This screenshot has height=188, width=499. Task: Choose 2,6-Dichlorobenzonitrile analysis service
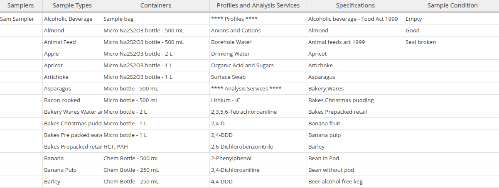pos(242,147)
